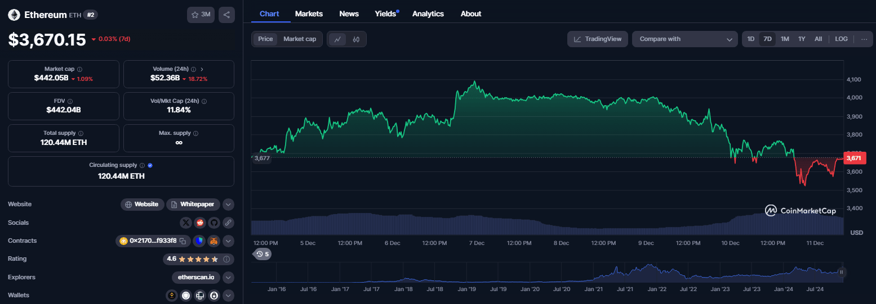Switch to line chart view
This screenshot has height=304, width=876.
(337, 39)
